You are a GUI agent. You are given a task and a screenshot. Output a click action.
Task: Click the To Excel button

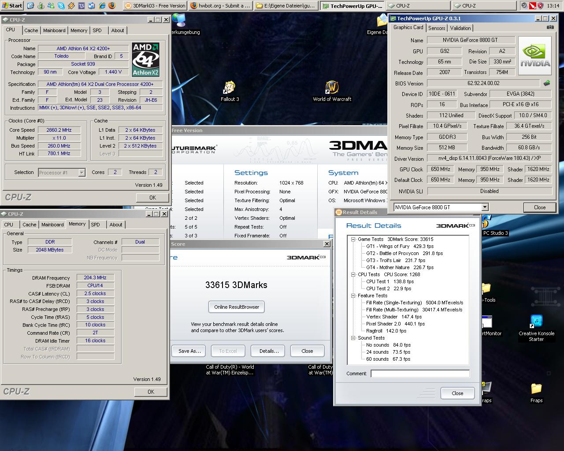(228, 351)
